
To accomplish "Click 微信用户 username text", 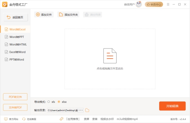I will coord(129,4).
